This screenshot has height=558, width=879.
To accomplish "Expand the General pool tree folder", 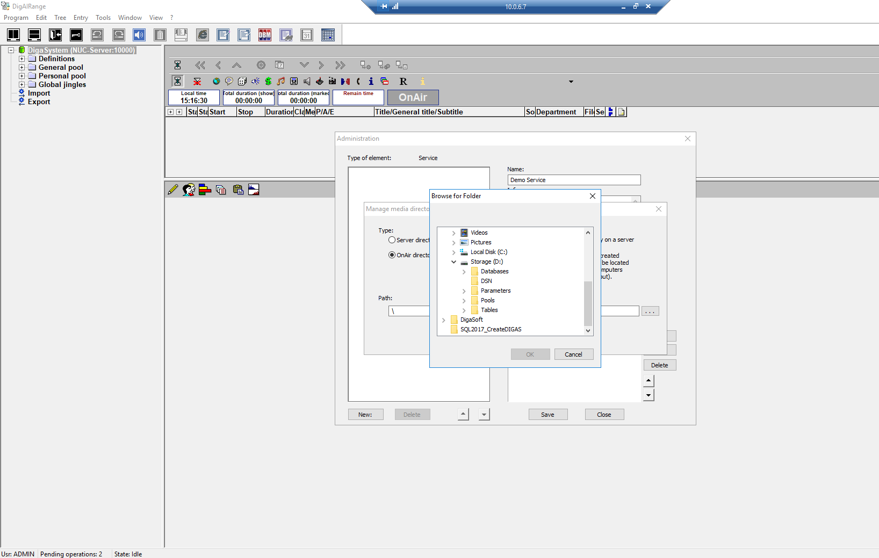I will [22, 68].
